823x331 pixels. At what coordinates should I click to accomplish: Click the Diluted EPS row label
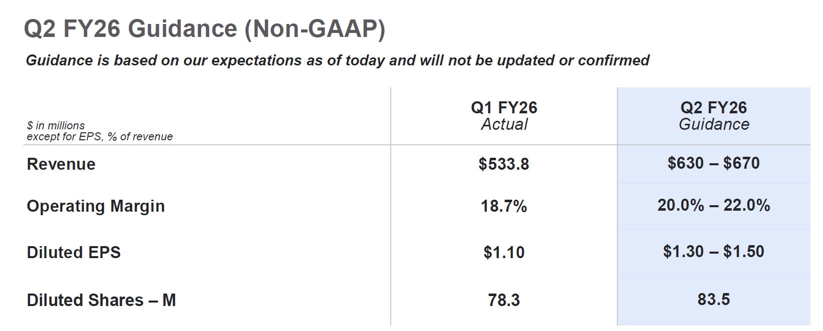(x=74, y=252)
